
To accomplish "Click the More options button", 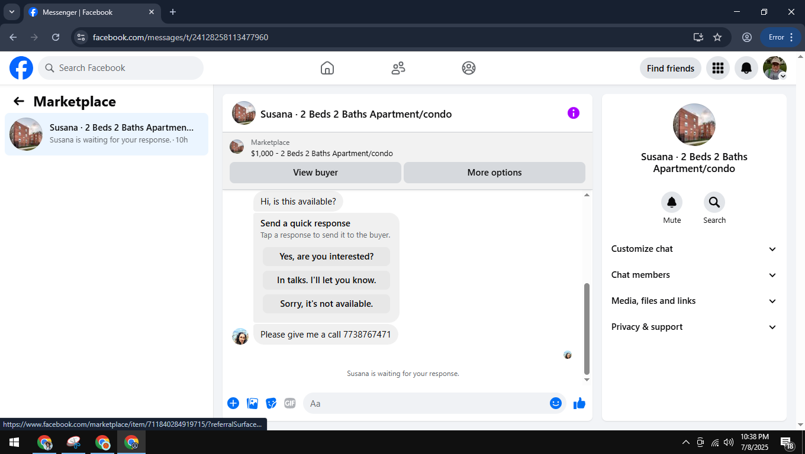I will click(x=494, y=173).
